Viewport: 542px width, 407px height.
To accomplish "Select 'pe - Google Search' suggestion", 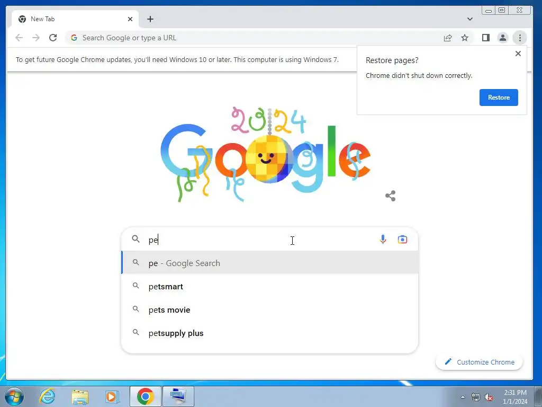I will (269, 263).
